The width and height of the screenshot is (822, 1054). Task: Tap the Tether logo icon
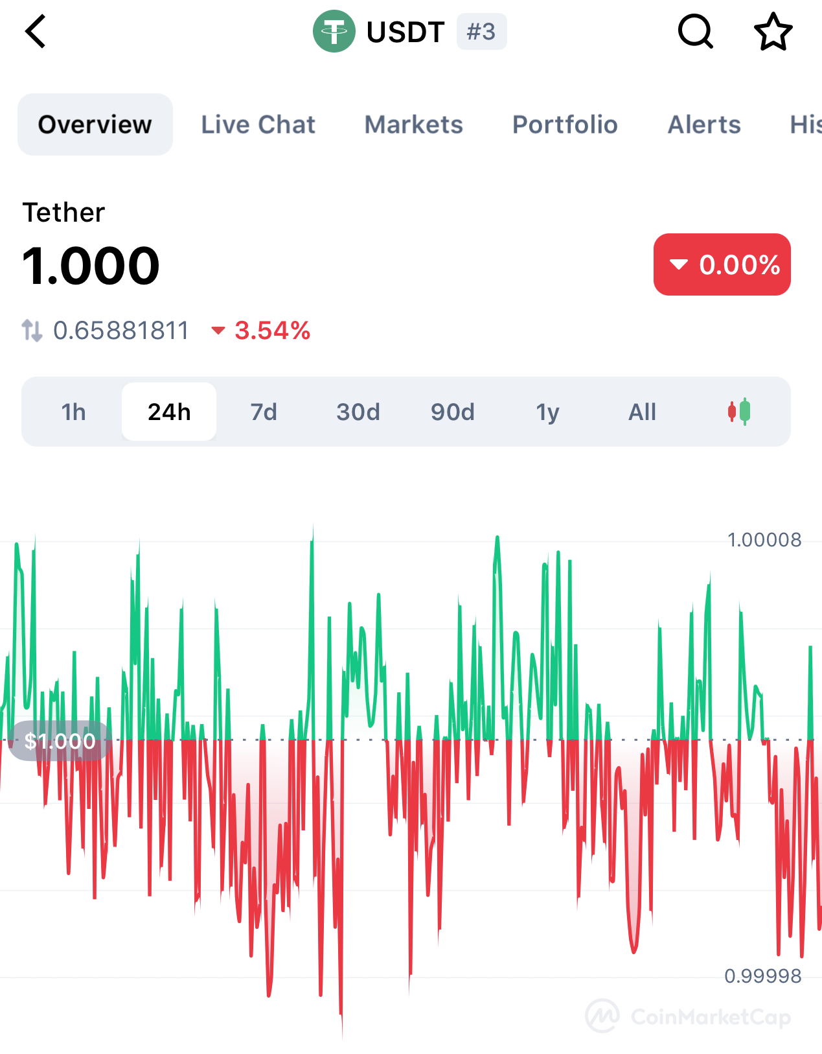(x=334, y=32)
